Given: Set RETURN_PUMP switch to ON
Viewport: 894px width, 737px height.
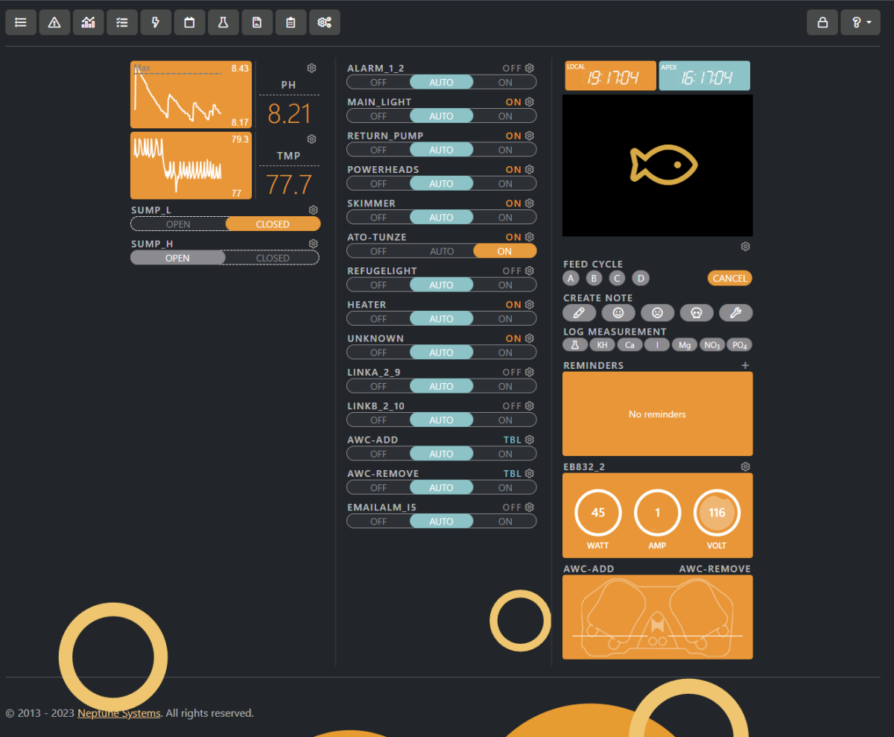Looking at the screenshot, I should [505, 150].
